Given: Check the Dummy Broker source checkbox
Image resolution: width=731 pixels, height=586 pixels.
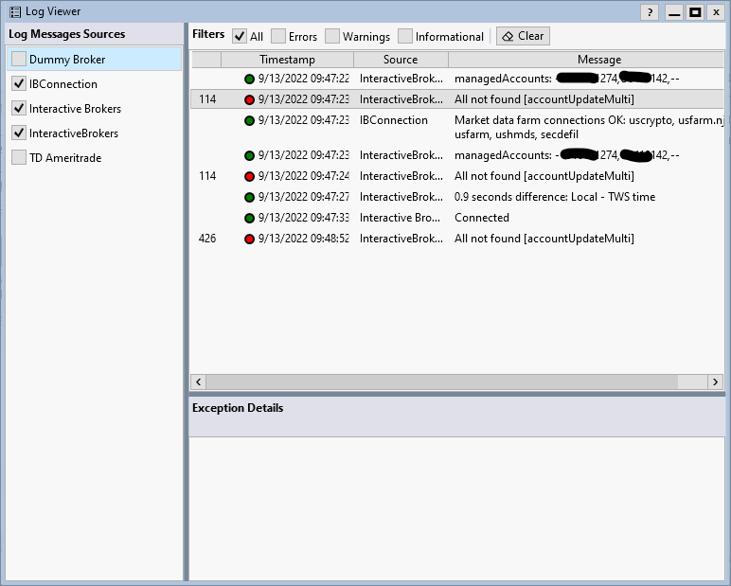Looking at the screenshot, I should pos(19,60).
